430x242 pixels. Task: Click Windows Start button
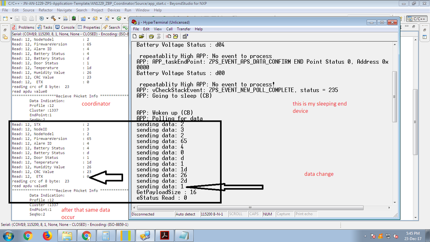click(8, 236)
